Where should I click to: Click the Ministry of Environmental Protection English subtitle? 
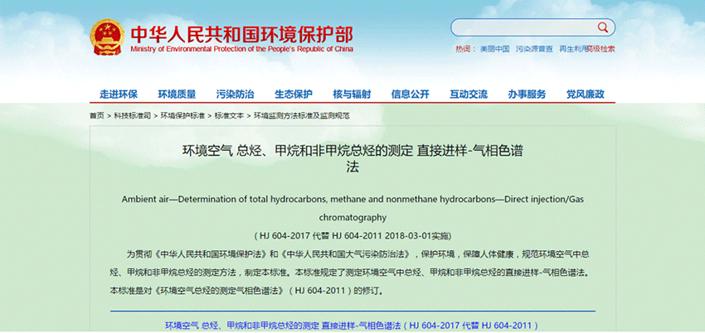click(x=242, y=49)
